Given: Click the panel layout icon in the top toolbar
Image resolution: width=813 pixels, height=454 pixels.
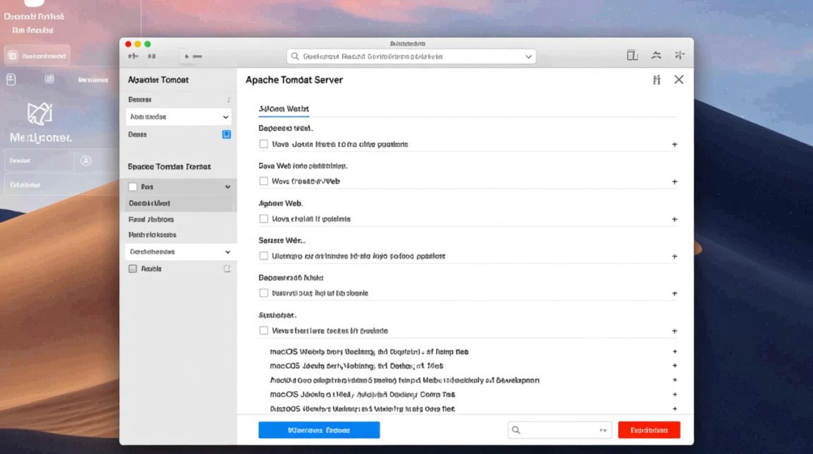Looking at the screenshot, I should [632, 56].
